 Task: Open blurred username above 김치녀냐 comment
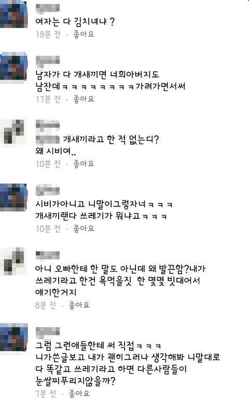coord(48,8)
